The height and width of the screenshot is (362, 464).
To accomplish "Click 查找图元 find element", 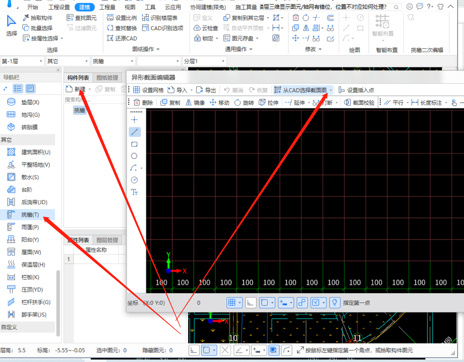I will click(x=82, y=17).
